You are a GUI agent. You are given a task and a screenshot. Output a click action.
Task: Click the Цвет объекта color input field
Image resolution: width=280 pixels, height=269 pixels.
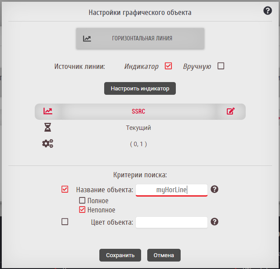[171, 222]
